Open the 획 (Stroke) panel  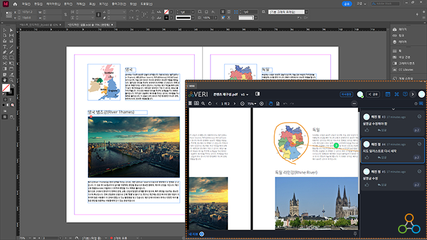coord(397,51)
